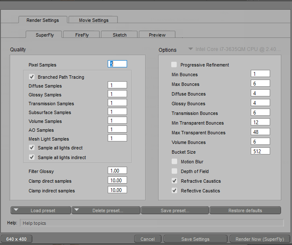292x245 pixels.
Task: Select the FireFly render tab
Action: (x=82, y=35)
